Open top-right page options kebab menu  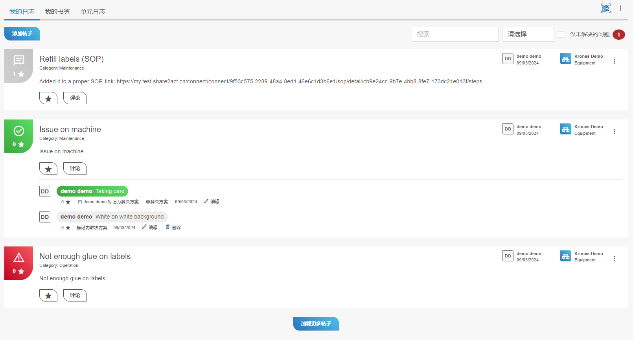[x=620, y=8]
